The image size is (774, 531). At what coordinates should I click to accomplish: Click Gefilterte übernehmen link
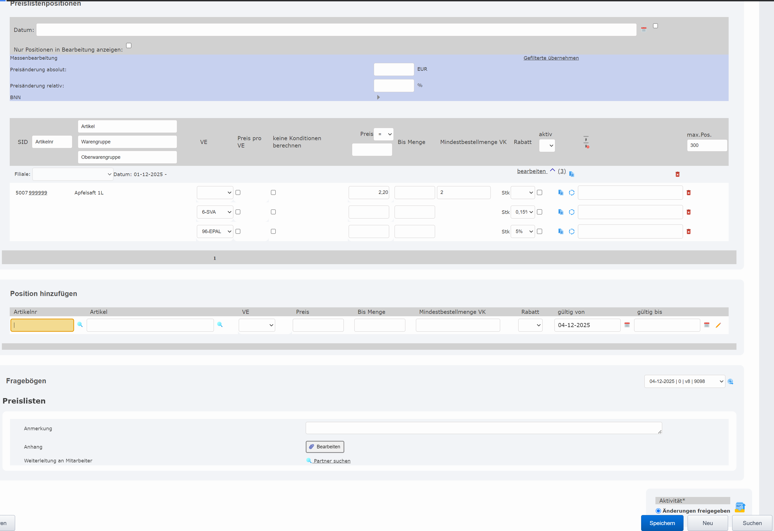coord(551,58)
